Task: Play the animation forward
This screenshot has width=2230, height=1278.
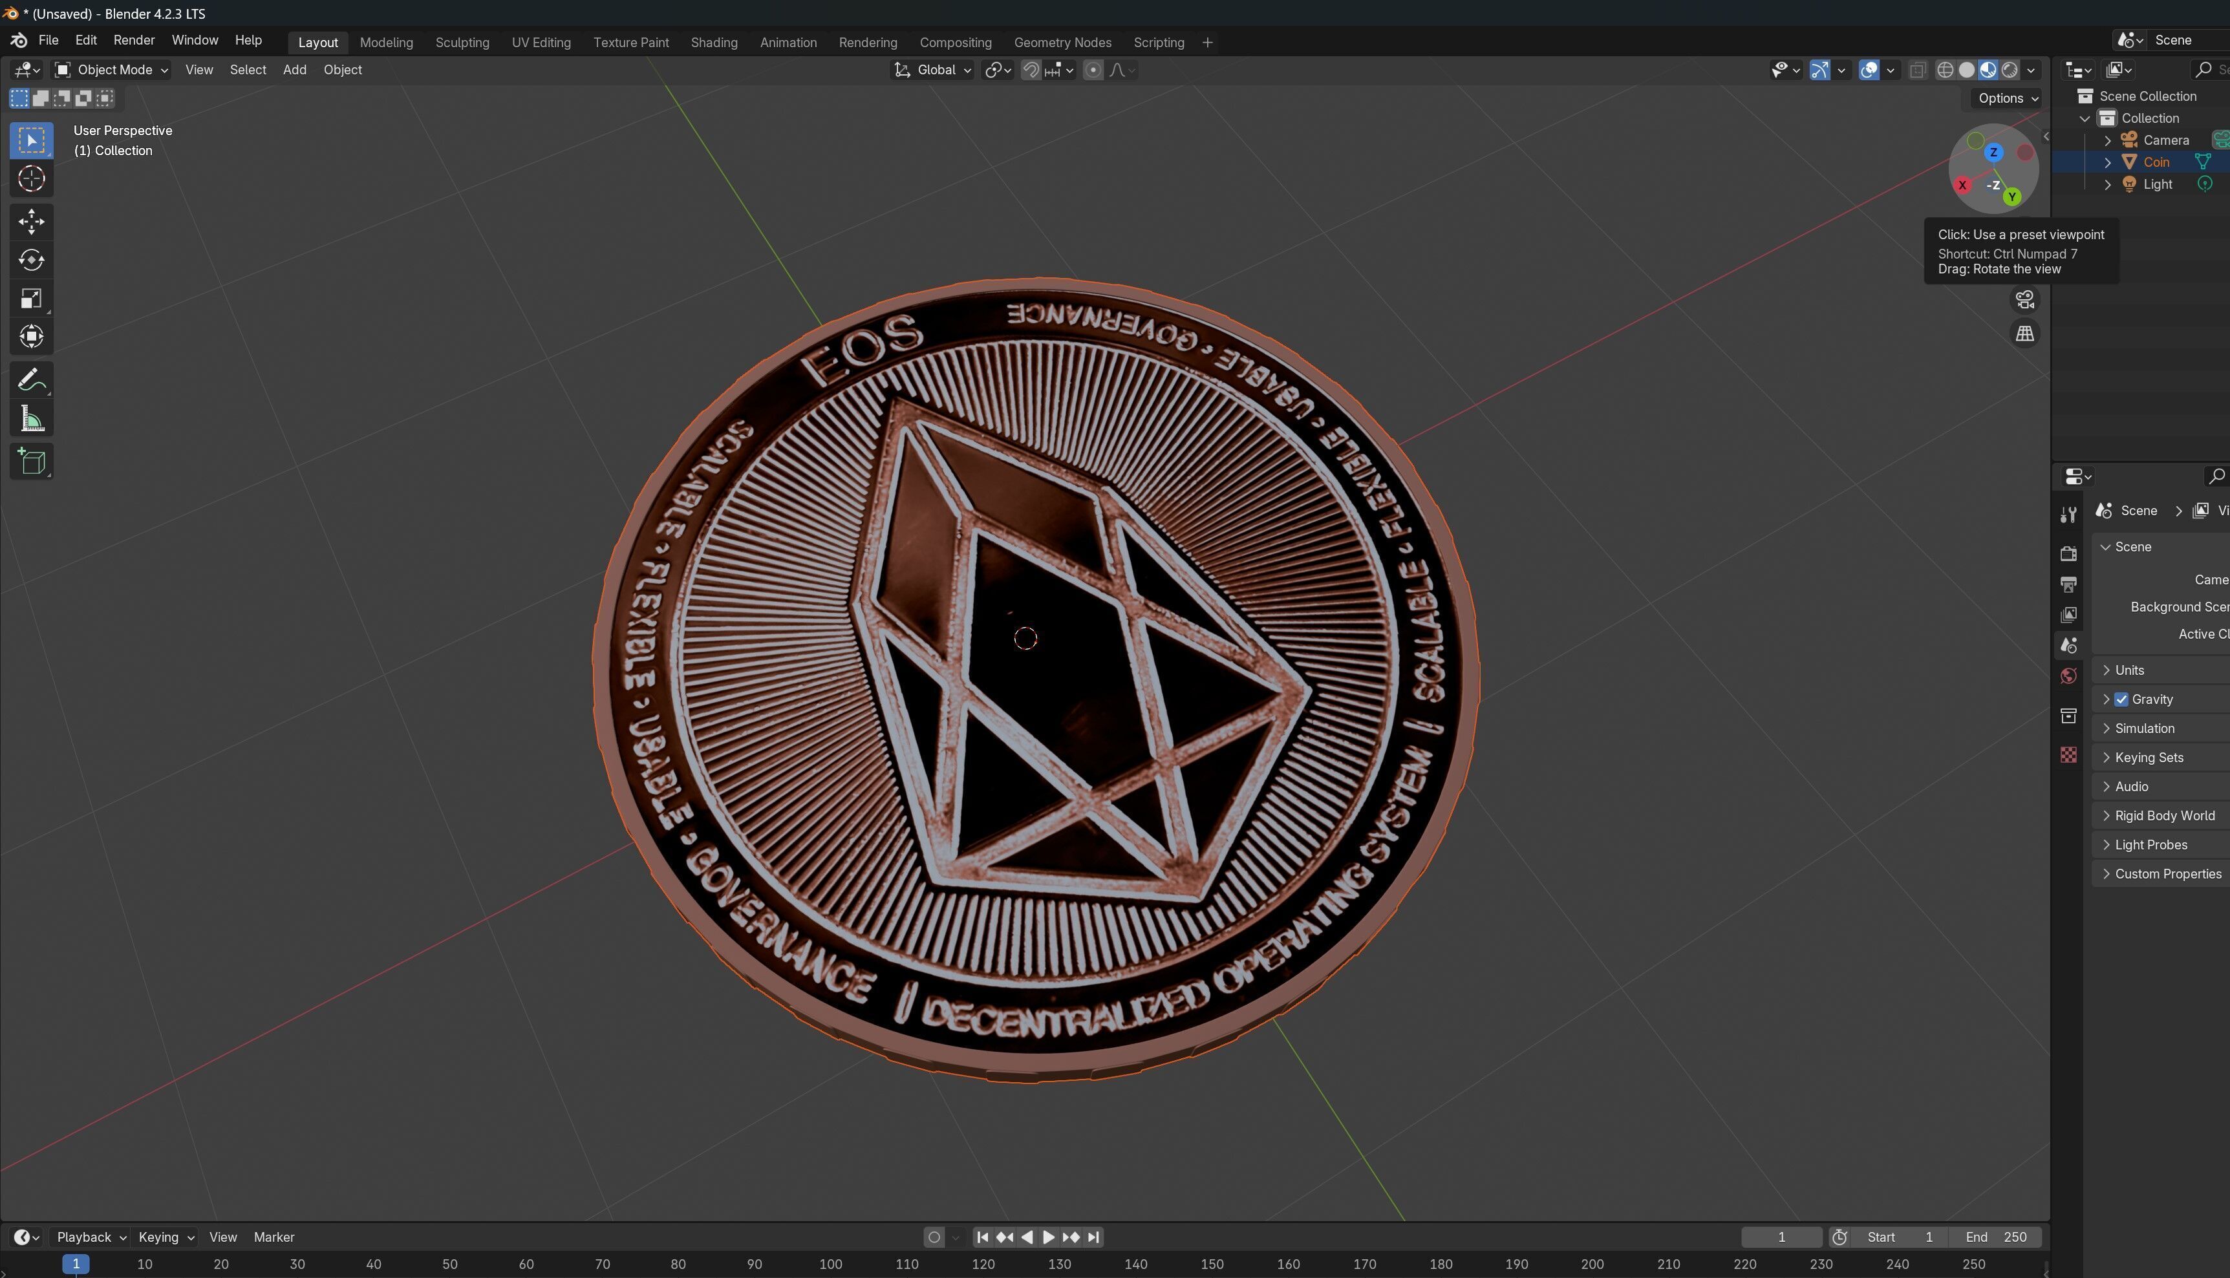Action: (x=1048, y=1237)
